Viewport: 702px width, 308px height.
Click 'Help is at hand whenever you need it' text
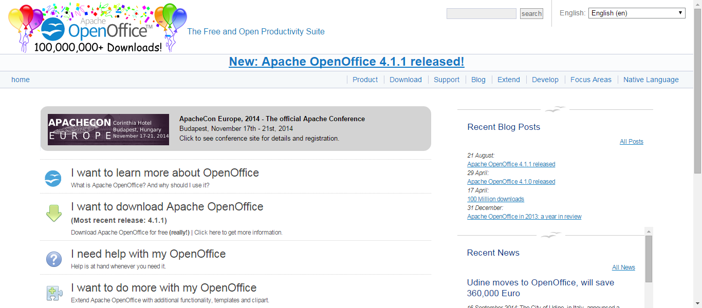[118, 266]
